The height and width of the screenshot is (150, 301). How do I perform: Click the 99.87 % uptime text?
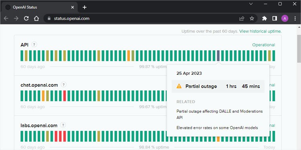click(153, 66)
